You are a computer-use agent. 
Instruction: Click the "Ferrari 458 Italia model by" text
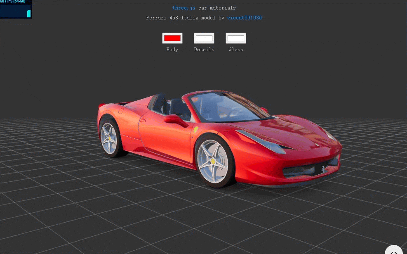pyautogui.click(x=185, y=18)
